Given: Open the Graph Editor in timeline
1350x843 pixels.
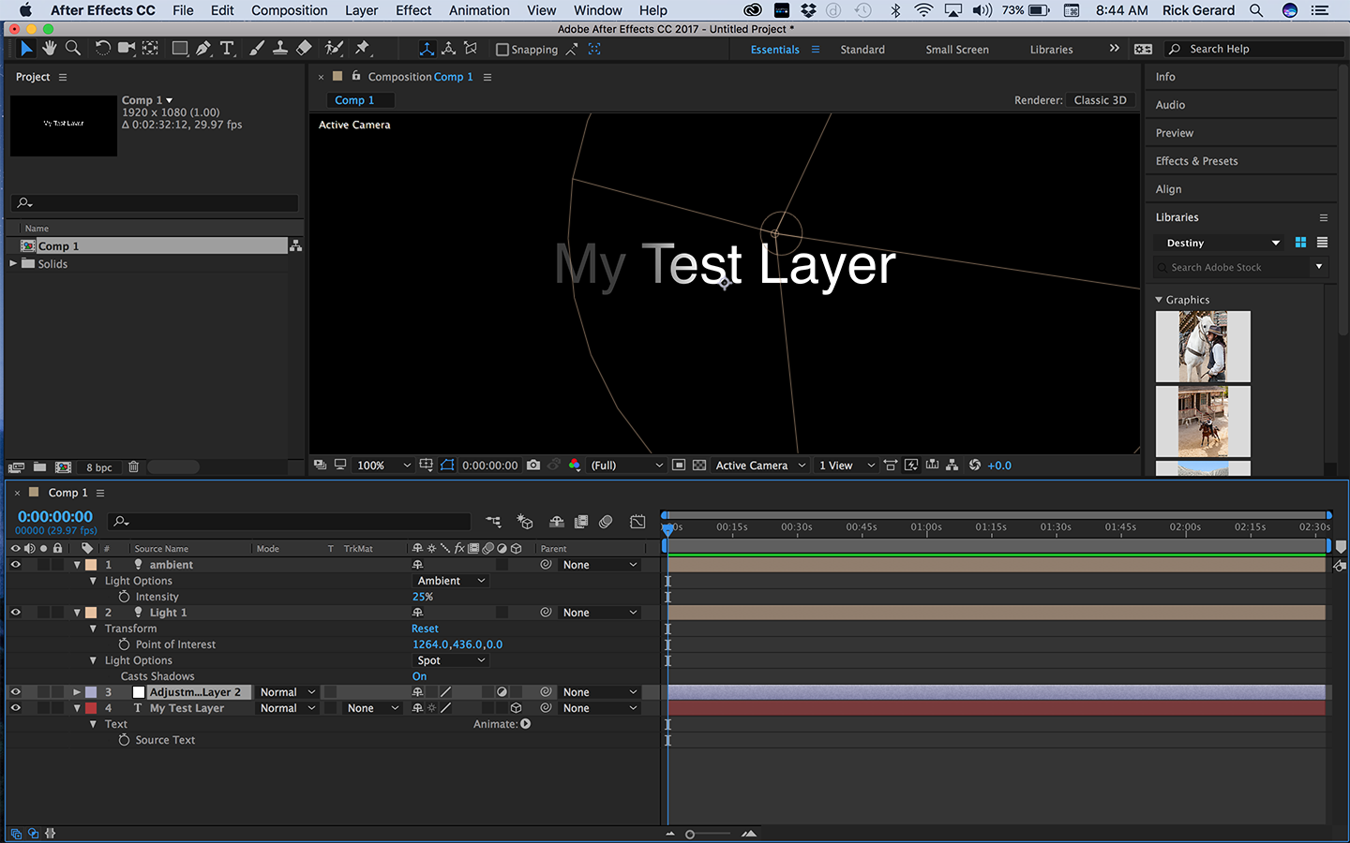Looking at the screenshot, I should (x=637, y=522).
